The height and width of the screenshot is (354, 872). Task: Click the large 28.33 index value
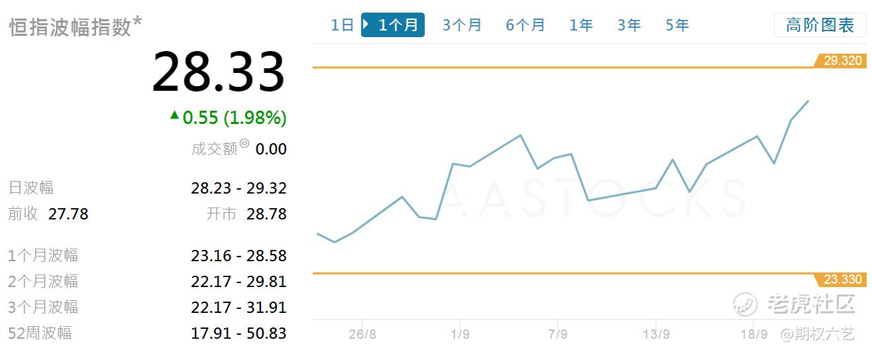click(219, 72)
